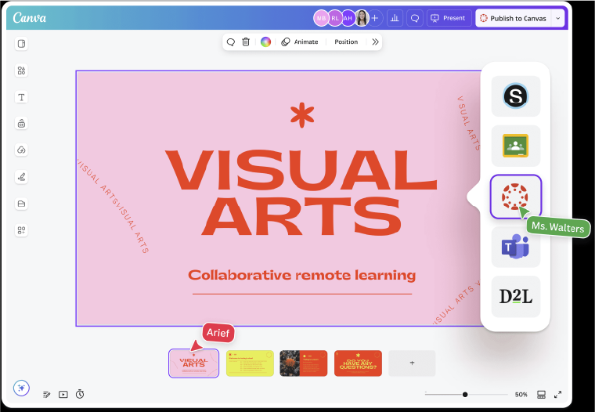Select AH collaborator avatar
Screen dimensions: 595x412
click(348, 18)
